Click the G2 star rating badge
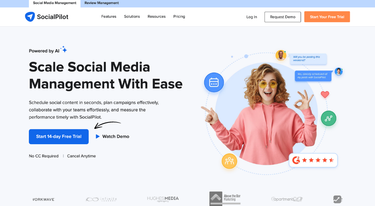The image size is (375, 206). coord(313,160)
